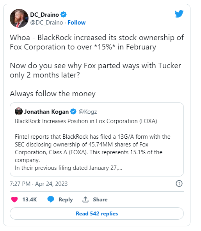
Task: Click DC_Draino's verified badge
Action: (x=64, y=14)
